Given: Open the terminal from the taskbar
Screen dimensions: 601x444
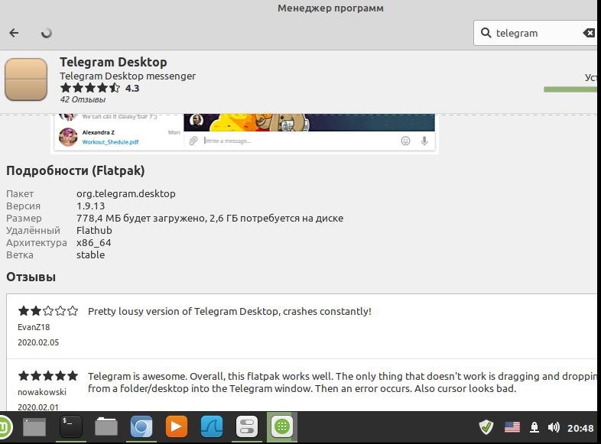Looking at the screenshot, I should coord(71,426).
